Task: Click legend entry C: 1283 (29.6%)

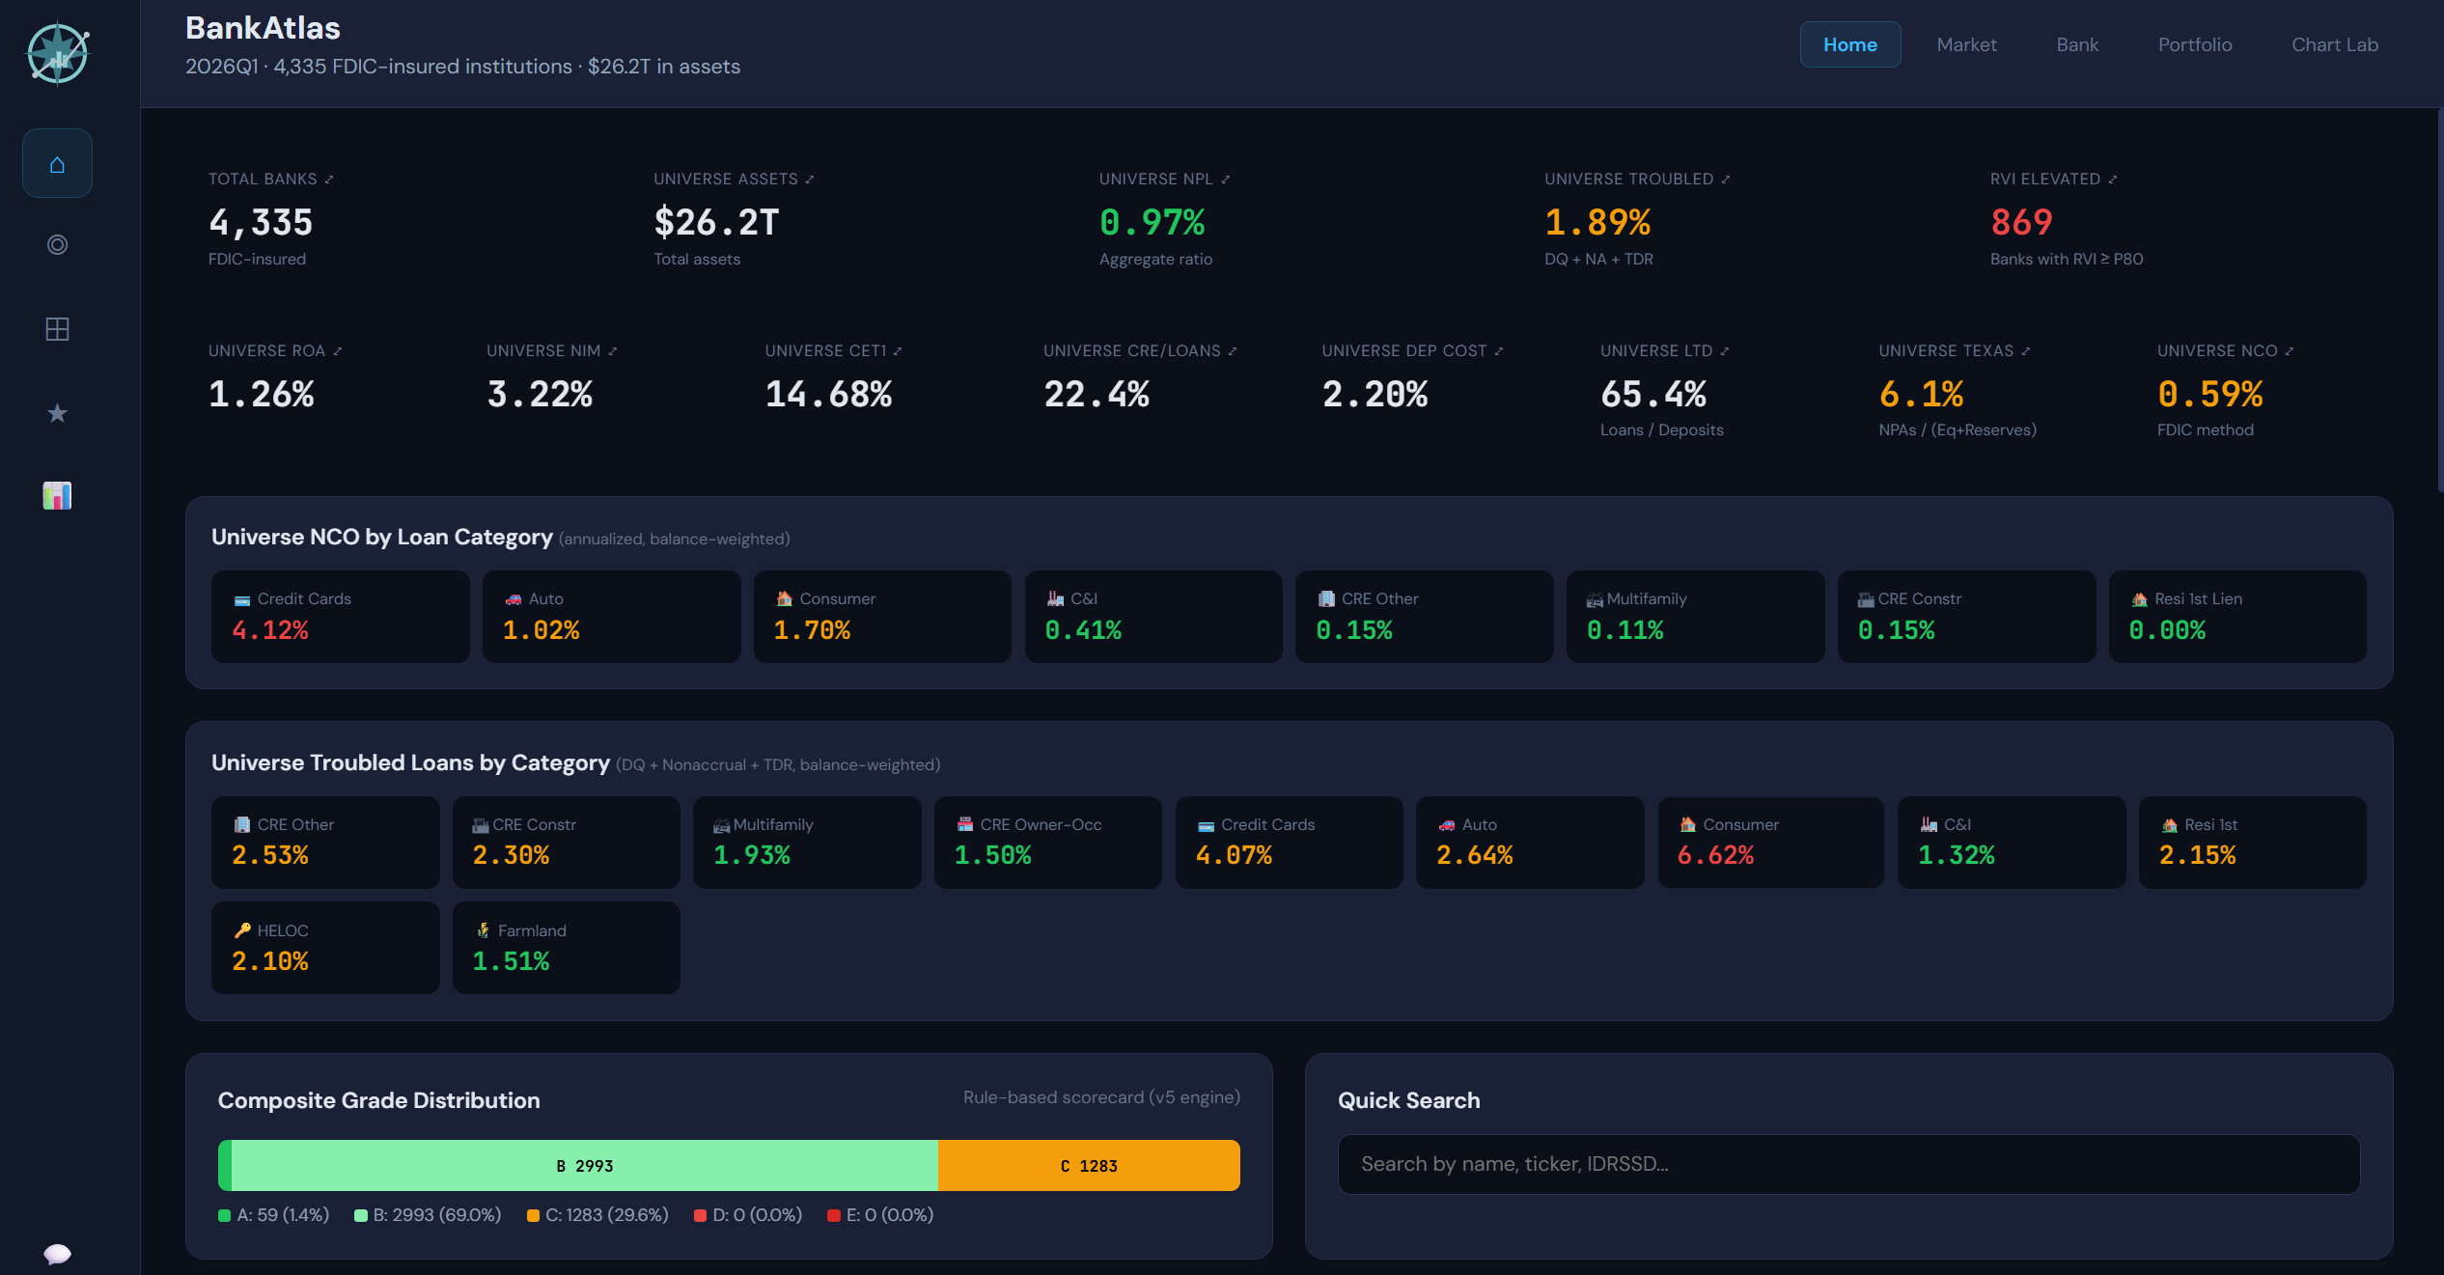Action: point(597,1215)
